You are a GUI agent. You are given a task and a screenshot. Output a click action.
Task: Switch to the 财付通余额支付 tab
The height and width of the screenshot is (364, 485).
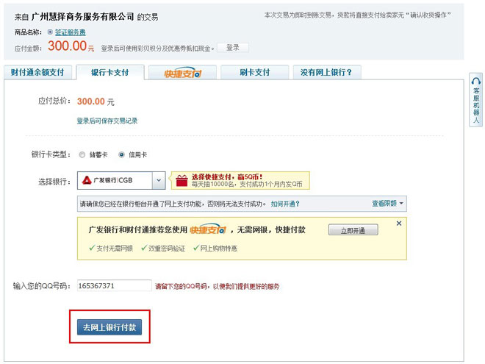(37, 72)
